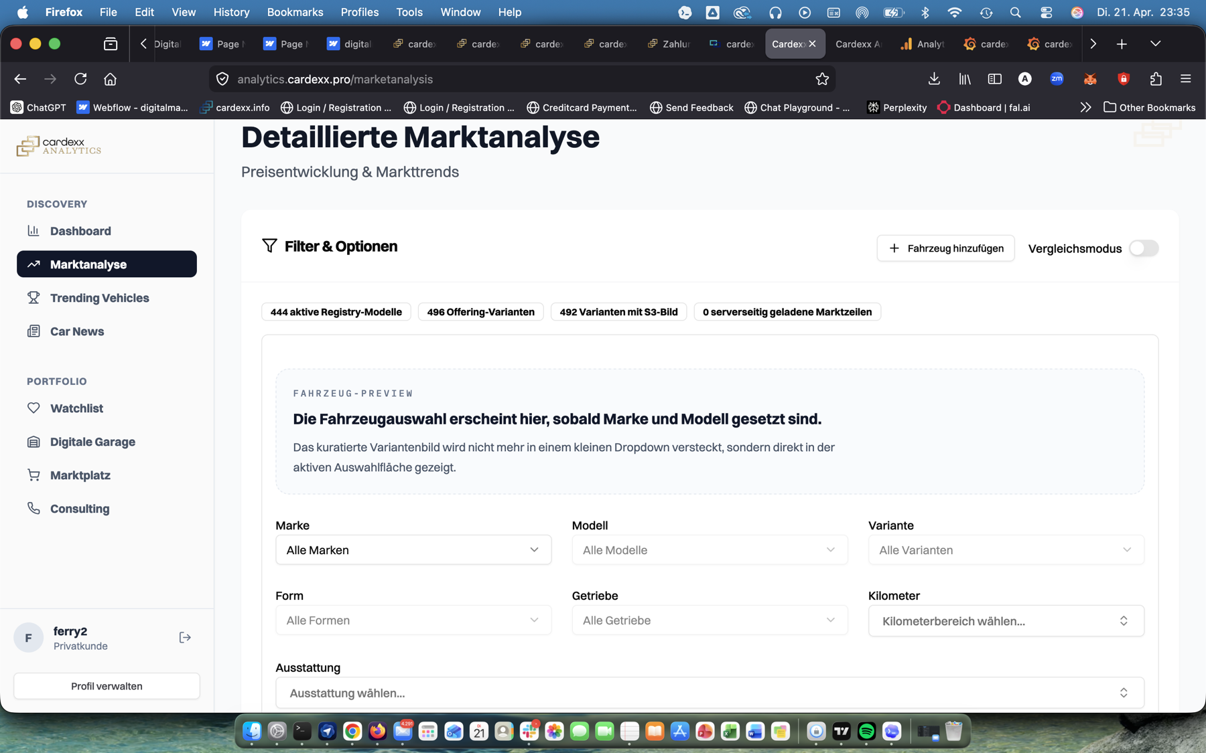
Task: Open the Ausstattung wählen dropdown
Action: (x=710, y=693)
